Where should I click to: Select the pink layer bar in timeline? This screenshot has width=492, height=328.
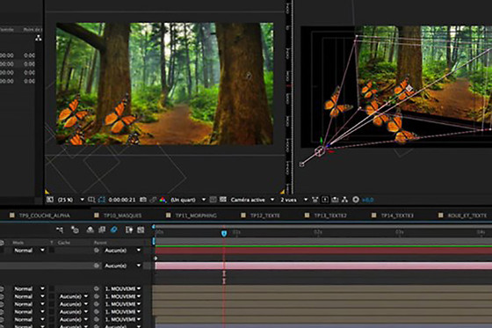323,266
